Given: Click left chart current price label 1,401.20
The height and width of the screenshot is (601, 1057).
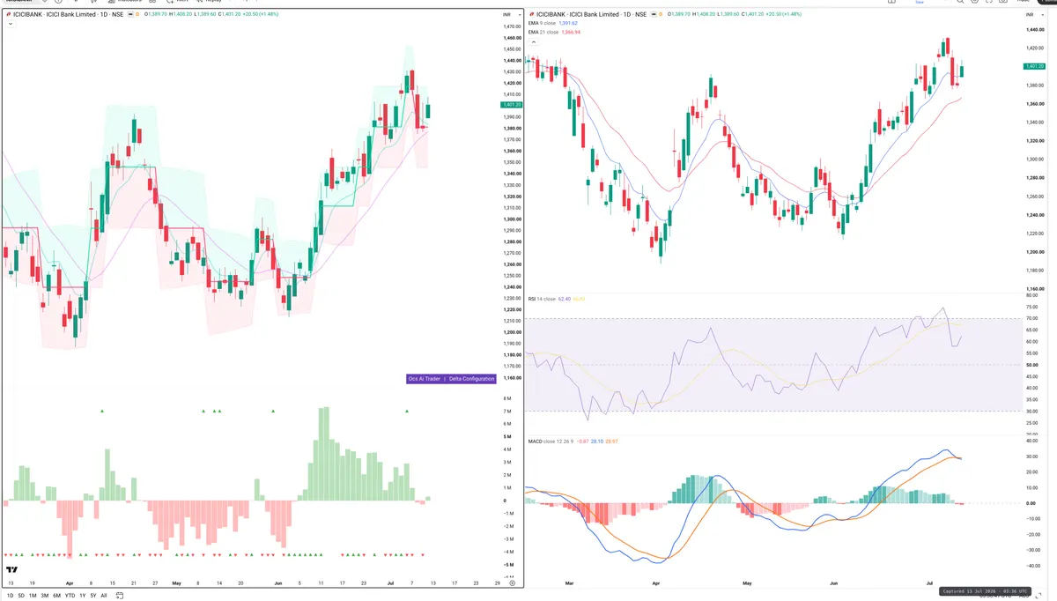Looking at the screenshot, I should pos(512,105).
